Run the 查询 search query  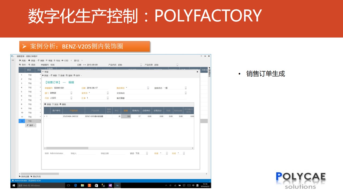[x=32, y=65]
